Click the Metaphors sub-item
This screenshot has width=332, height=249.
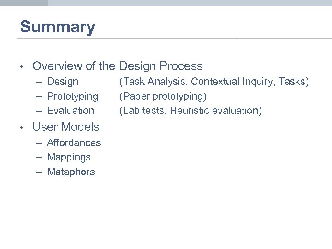[71, 172]
